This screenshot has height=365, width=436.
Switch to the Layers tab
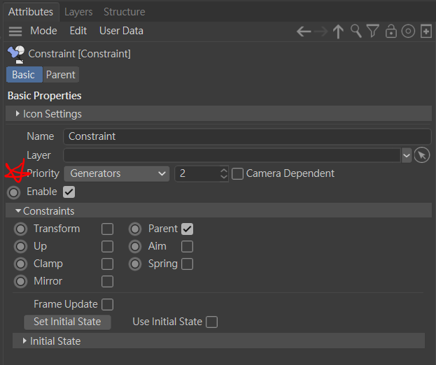point(78,12)
